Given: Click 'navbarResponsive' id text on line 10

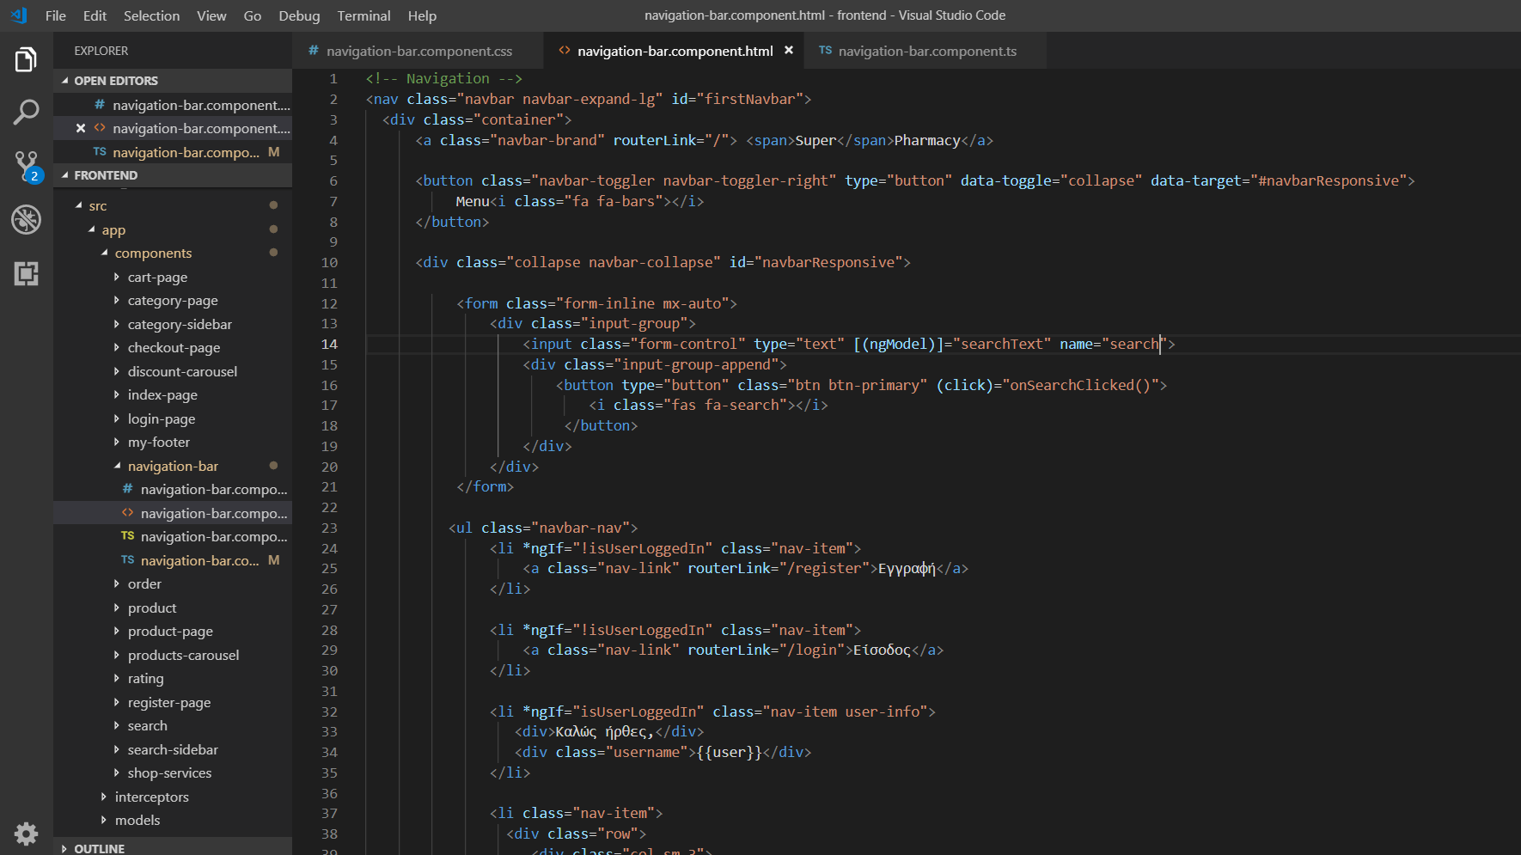Looking at the screenshot, I should pyautogui.click(x=828, y=263).
